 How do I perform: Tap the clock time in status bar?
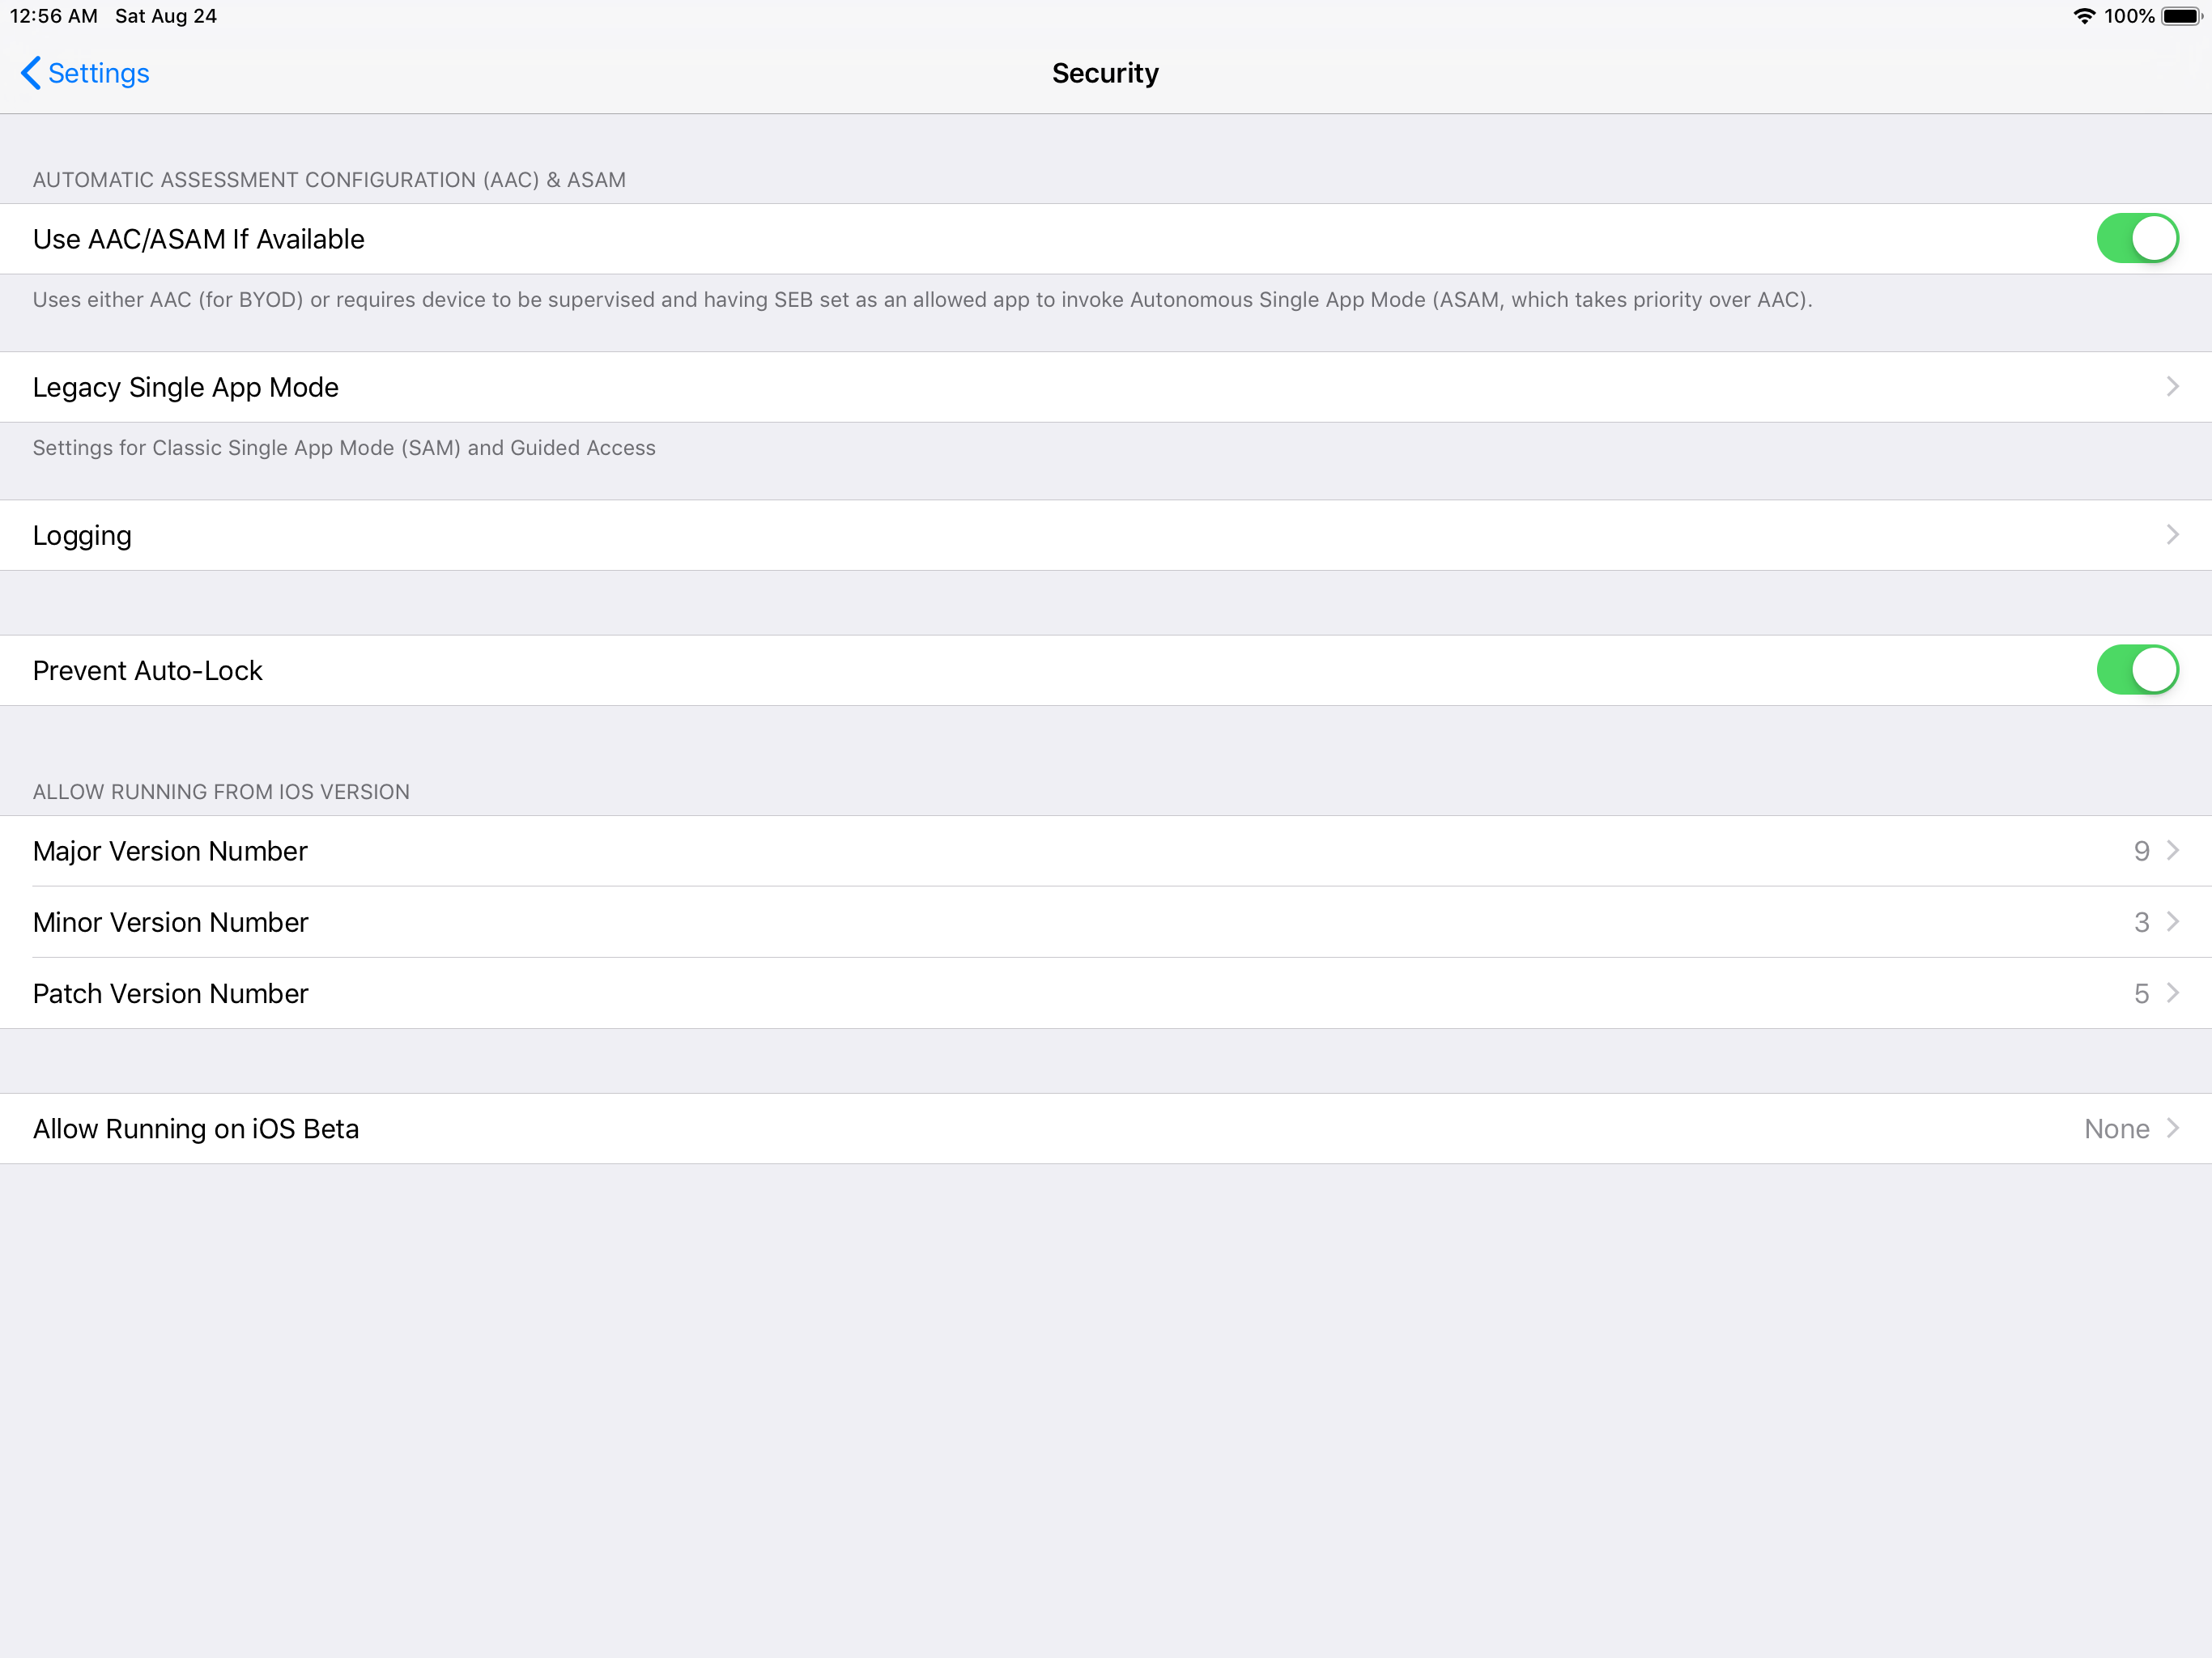[54, 16]
